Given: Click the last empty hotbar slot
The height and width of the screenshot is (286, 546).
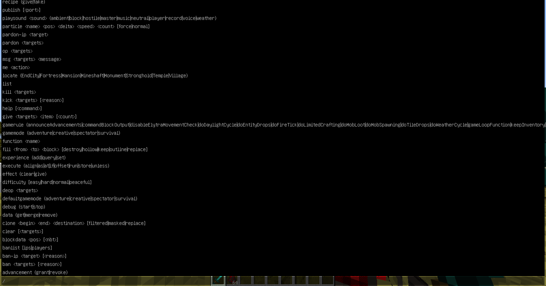Looking at the screenshot, I should [327, 281].
